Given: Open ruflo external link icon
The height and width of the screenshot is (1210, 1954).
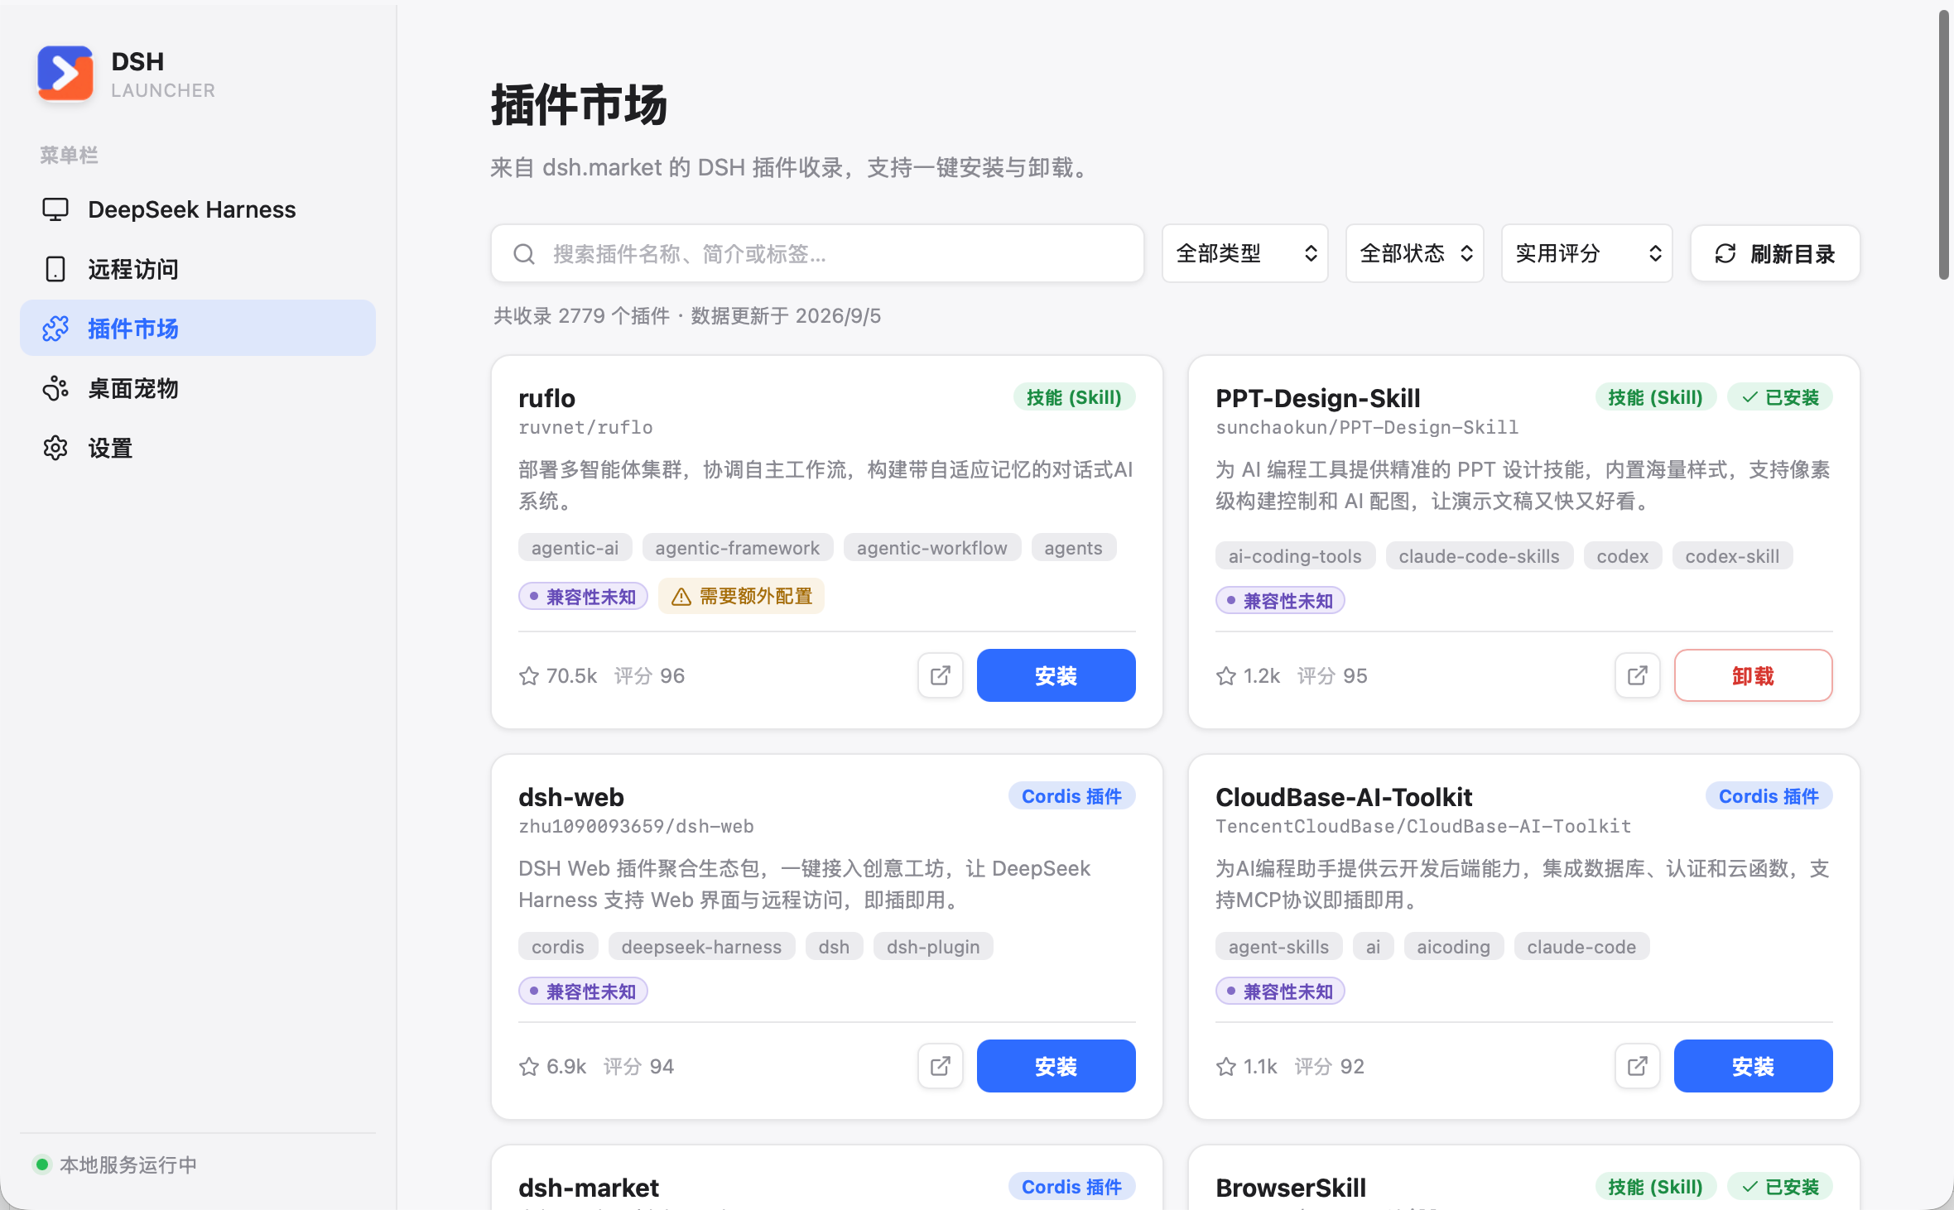Looking at the screenshot, I should [x=941, y=675].
